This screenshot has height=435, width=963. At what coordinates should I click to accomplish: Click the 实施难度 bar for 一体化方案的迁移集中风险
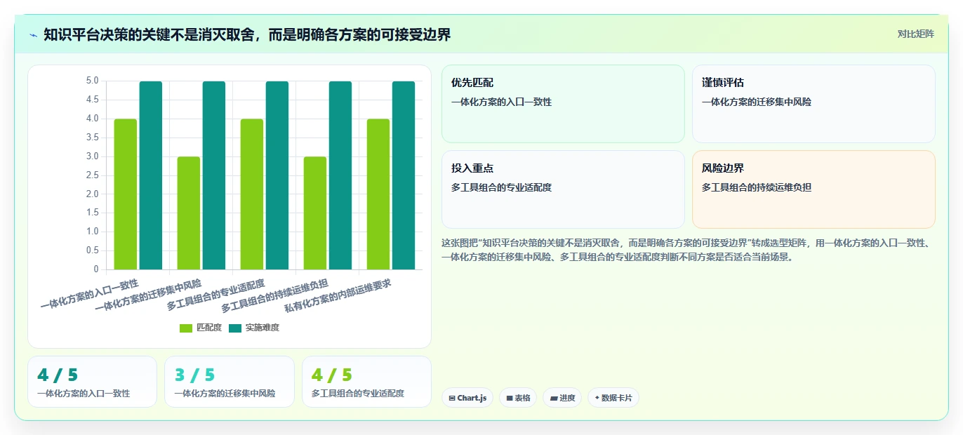click(214, 175)
